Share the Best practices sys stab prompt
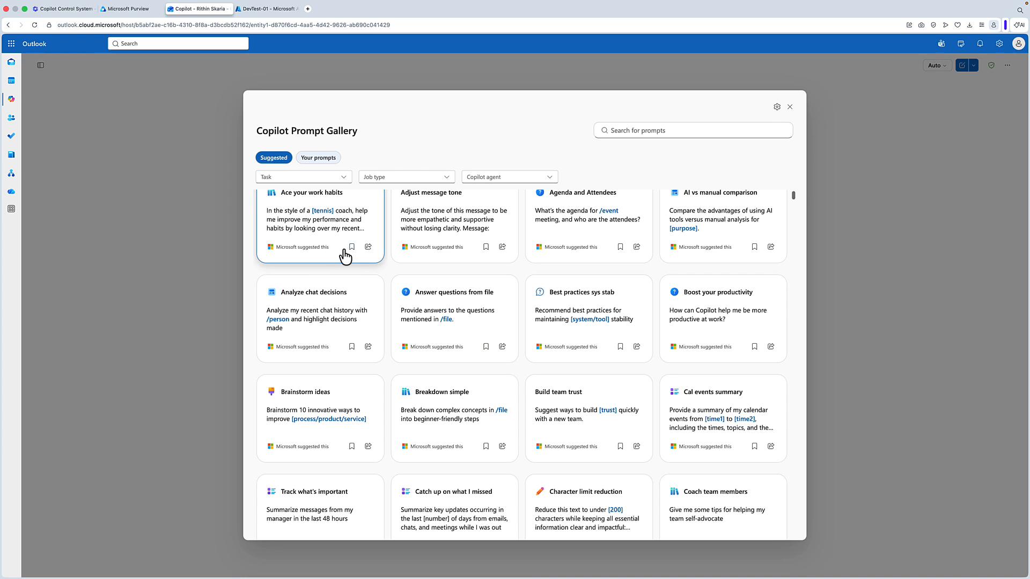This screenshot has height=579, width=1030. (637, 346)
